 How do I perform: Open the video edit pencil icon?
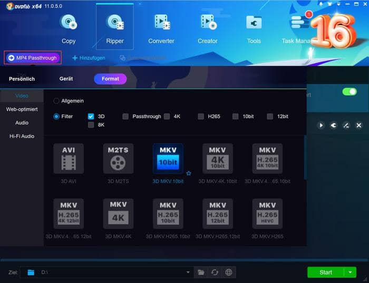point(346,125)
